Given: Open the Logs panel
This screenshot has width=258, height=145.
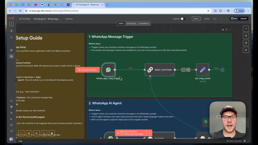Looking at the screenshot, I should (20, 141).
